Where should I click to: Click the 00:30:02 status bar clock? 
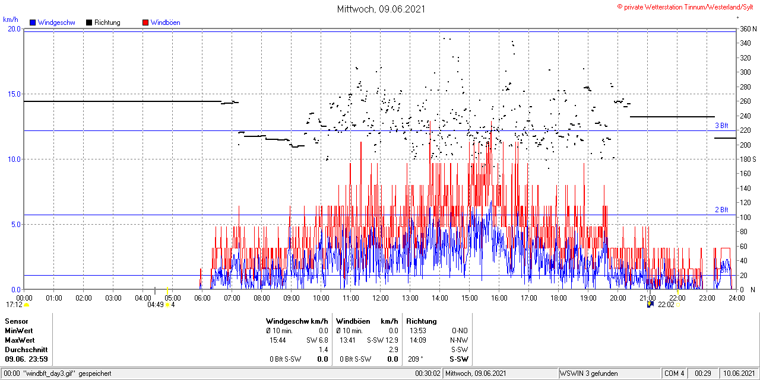[428, 373]
